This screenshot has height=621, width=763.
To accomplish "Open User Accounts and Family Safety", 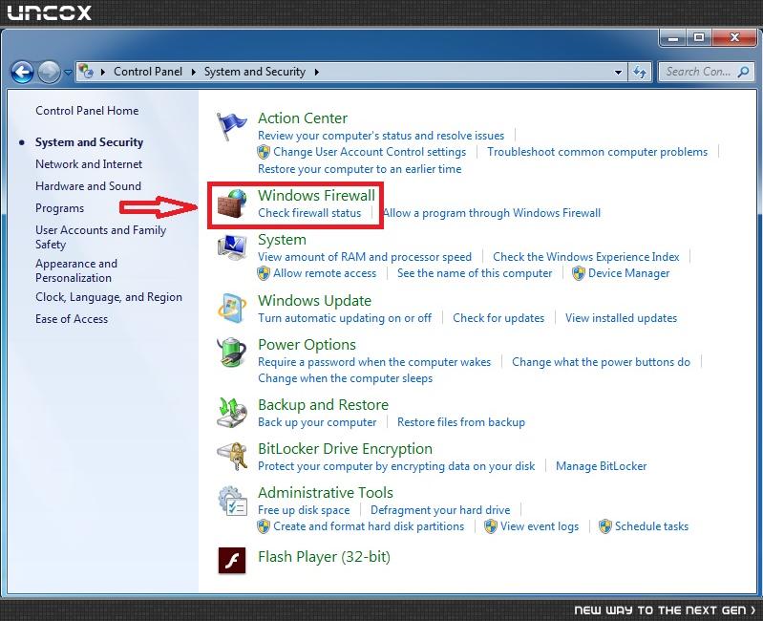I will tap(100, 237).
